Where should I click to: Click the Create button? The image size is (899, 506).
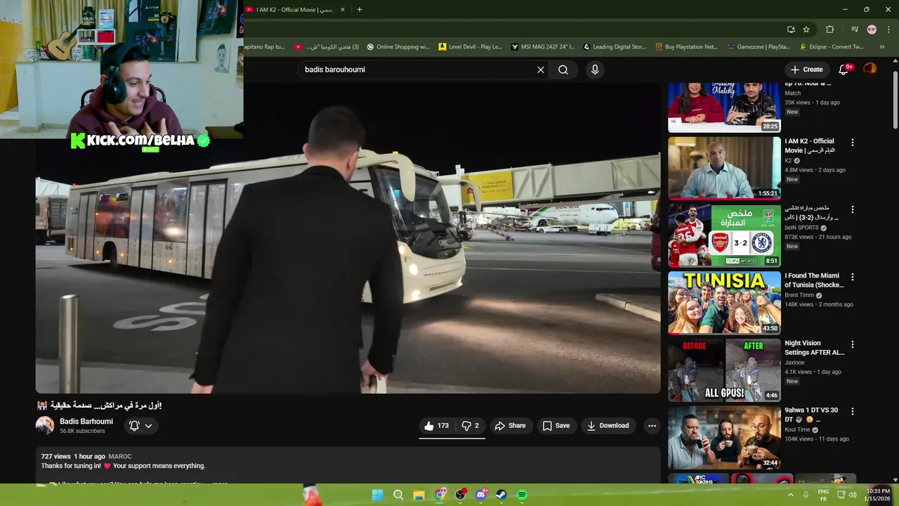pos(806,70)
